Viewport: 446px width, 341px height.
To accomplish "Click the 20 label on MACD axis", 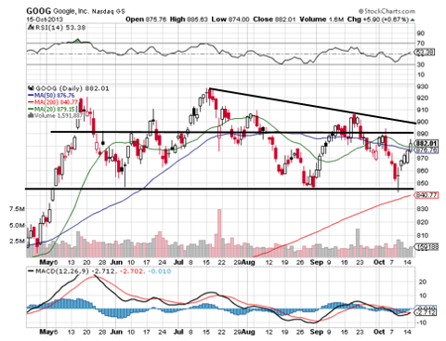I will 423,282.
